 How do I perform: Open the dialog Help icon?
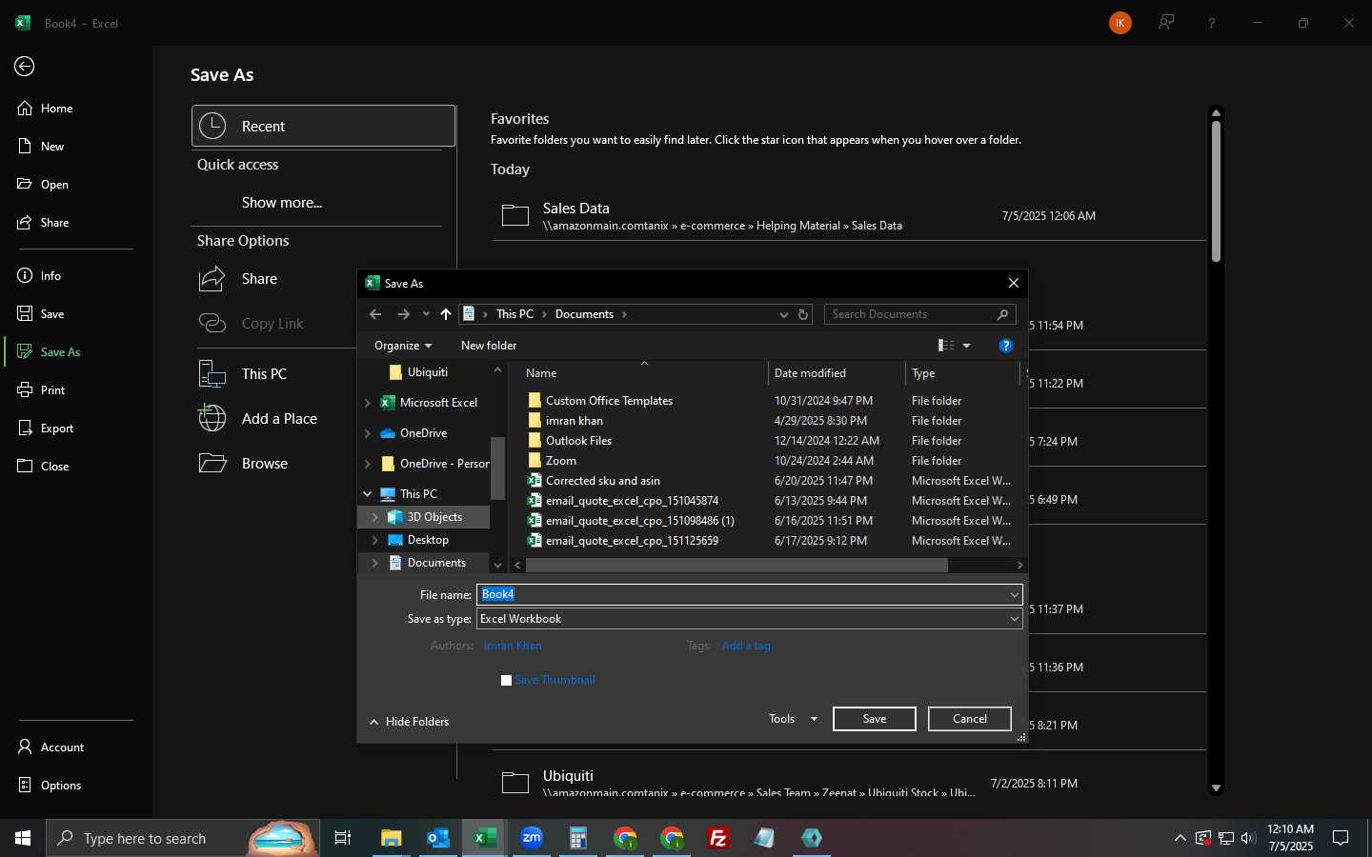[1006, 346]
